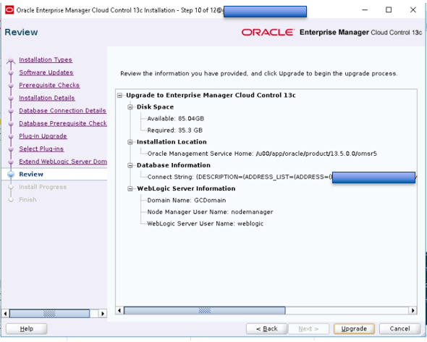Click the Help button
The width and height of the screenshot is (427, 342).
click(26, 329)
